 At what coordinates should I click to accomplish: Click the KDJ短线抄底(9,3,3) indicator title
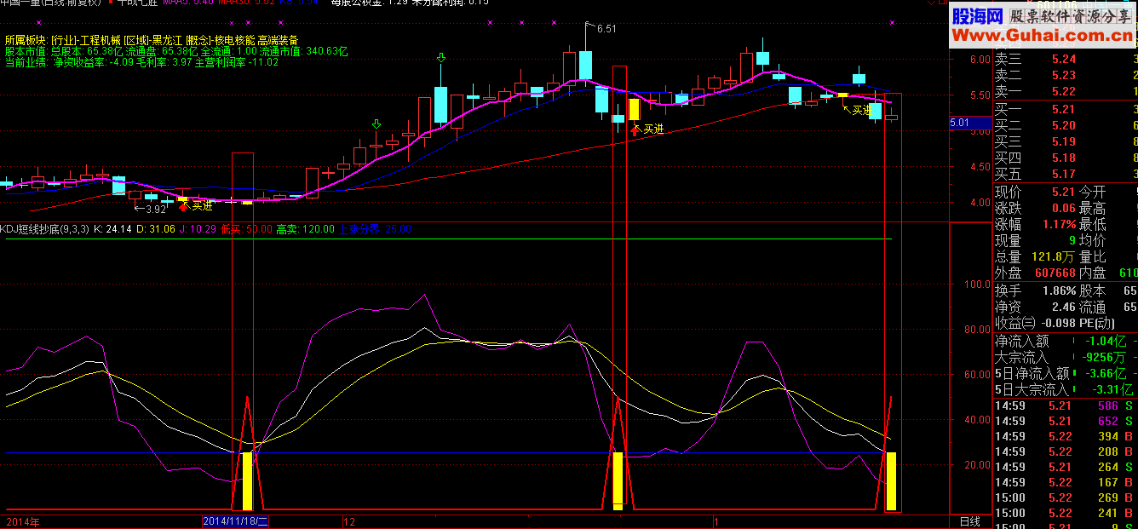45,229
